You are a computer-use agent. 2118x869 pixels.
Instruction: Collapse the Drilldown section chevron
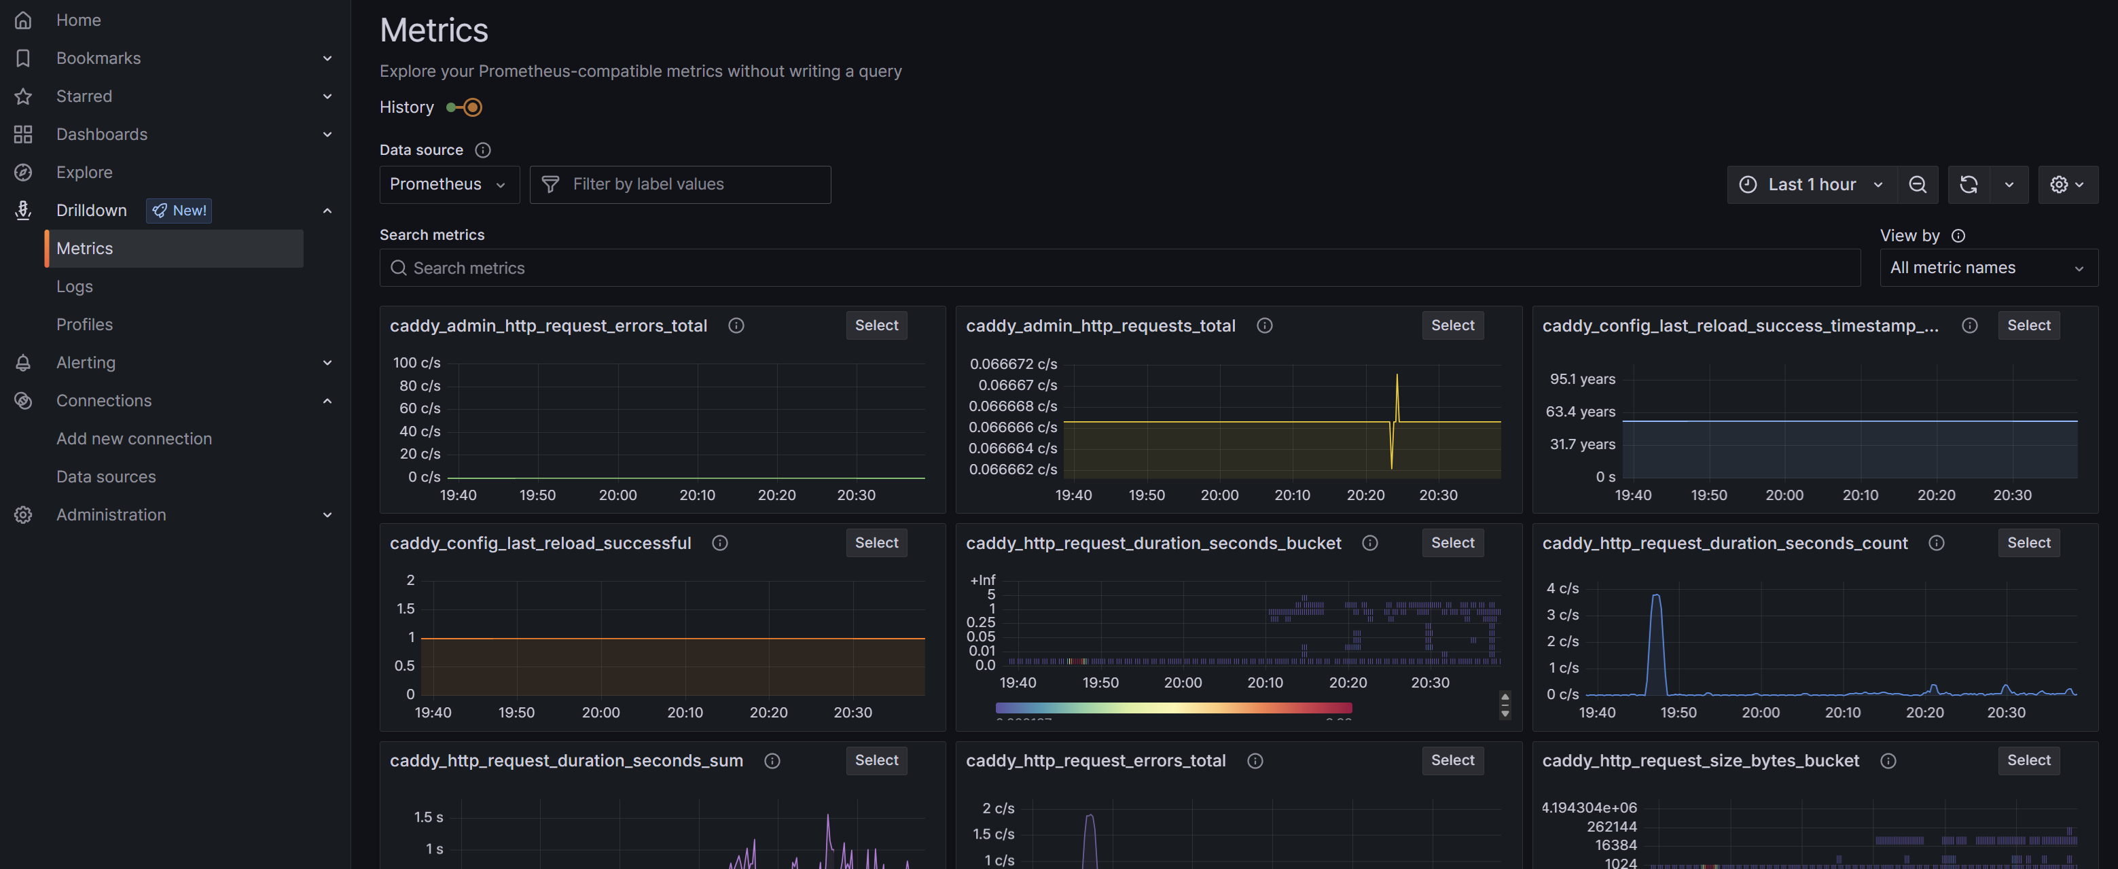(x=327, y=211)
